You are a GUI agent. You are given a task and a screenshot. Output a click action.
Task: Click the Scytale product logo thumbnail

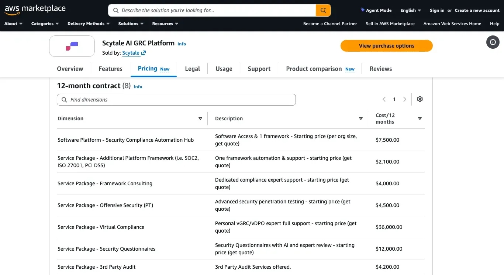coord(72,46)
